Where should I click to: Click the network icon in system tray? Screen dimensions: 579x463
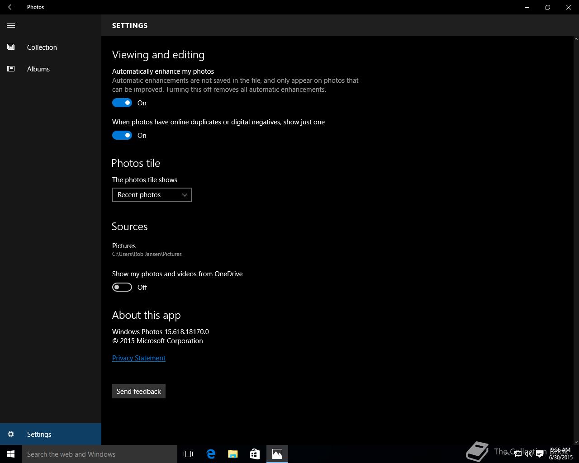click(x=518, y=454)
